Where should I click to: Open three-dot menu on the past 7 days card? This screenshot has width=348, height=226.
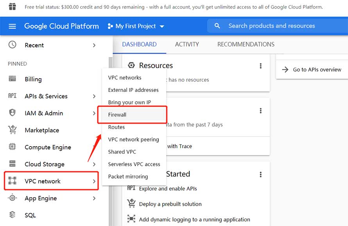point(260,111)
